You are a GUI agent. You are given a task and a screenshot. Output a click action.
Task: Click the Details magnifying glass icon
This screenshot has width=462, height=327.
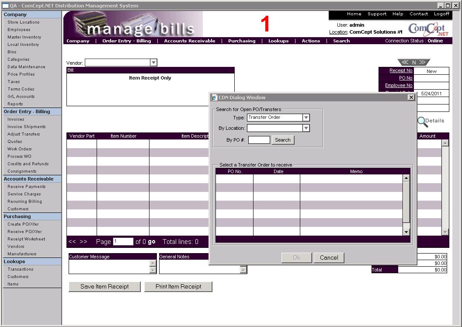click(423, 122)
